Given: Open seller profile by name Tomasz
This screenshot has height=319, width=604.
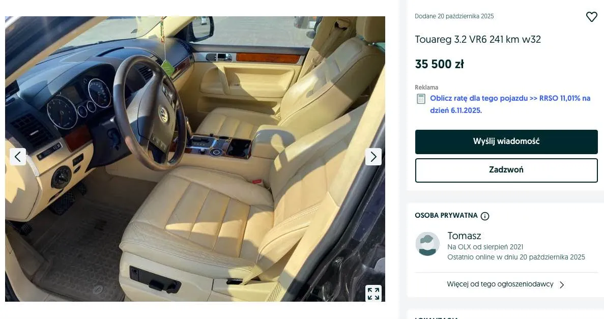Looking at the screenshot, I should [x=464, y=236].
